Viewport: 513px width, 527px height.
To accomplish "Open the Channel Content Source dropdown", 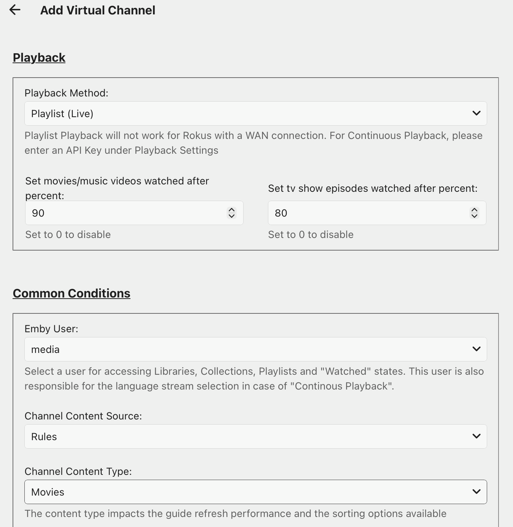I will (x=255, y=436).
